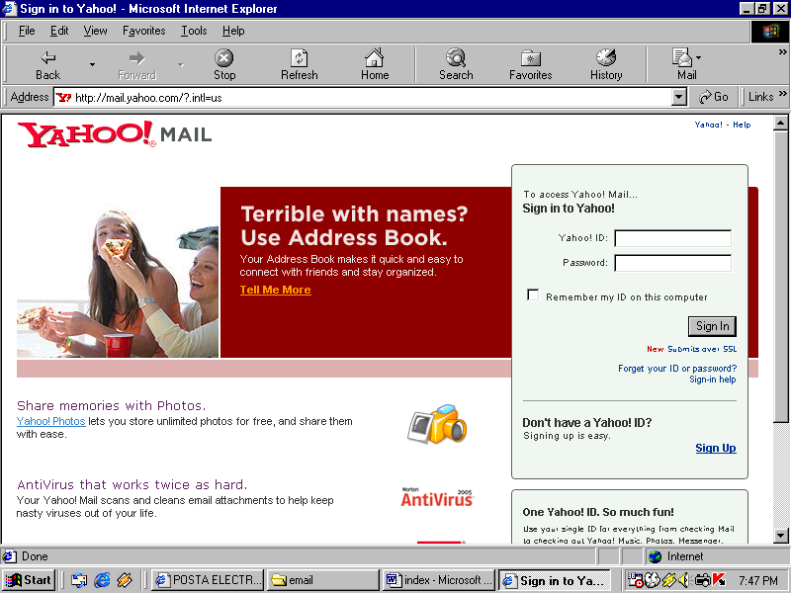This screenshot has height=593, width=791.
Task: Reload the page with Refresh
Action: coord(300,64)
